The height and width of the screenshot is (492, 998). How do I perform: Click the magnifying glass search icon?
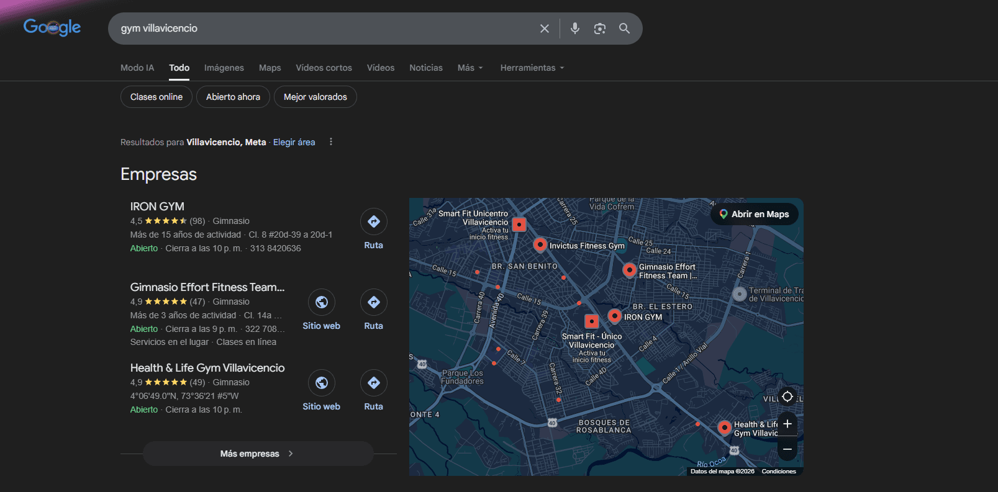[x=625, y=29]
